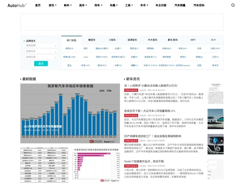Open the 北京X3 car link
Image resolution: width=244 pixels, height=183 pixels.
tap(216, 57)
